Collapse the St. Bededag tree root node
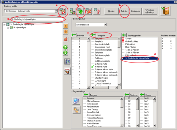This screenshot has height=130, width=177. click(x=4, y=24)
